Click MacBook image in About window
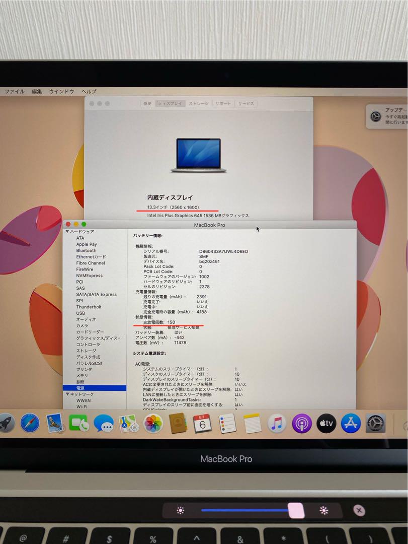The image size is (408, 544). pyautogui.click(x=198, y=155)
